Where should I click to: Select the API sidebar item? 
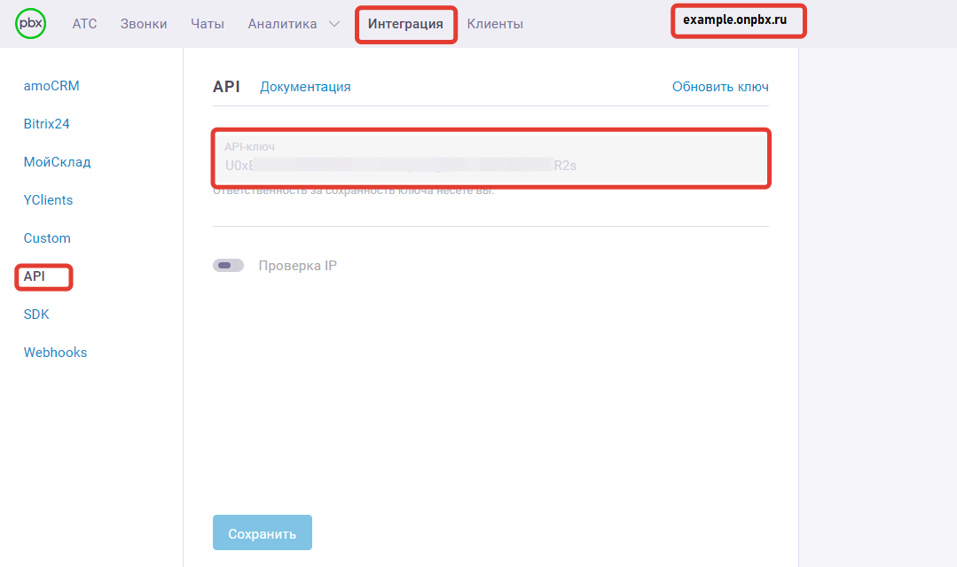pos(35,276)
